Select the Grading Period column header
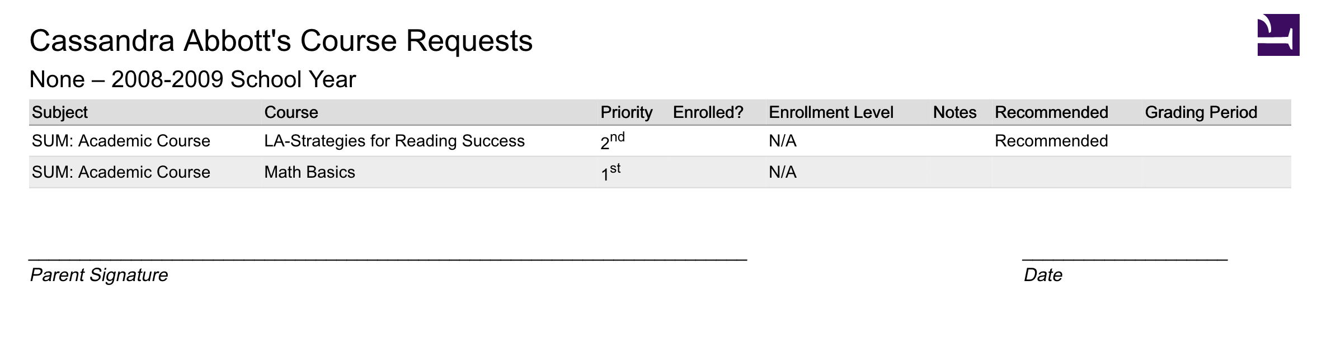 point(1201,112)
